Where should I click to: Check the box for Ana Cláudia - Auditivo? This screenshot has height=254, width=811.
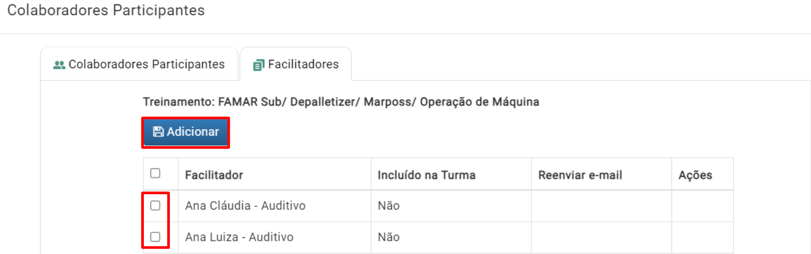155,206
